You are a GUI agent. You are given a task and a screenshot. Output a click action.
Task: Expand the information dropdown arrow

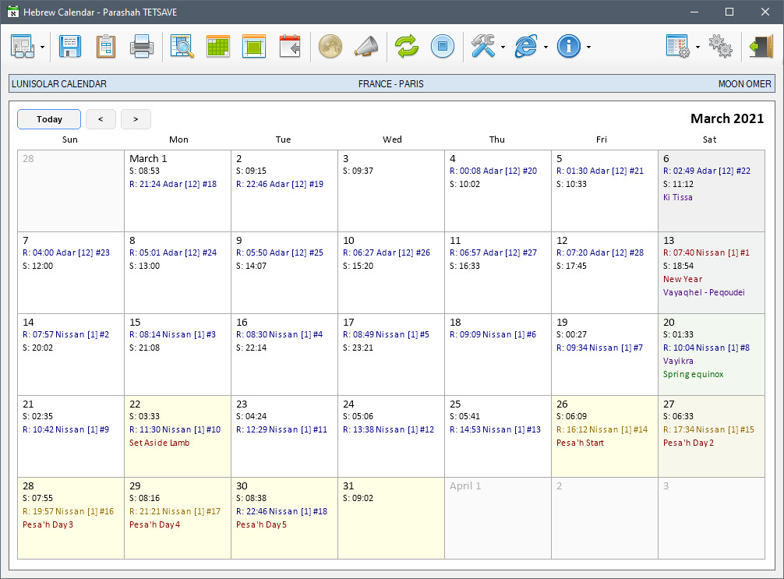588,47
